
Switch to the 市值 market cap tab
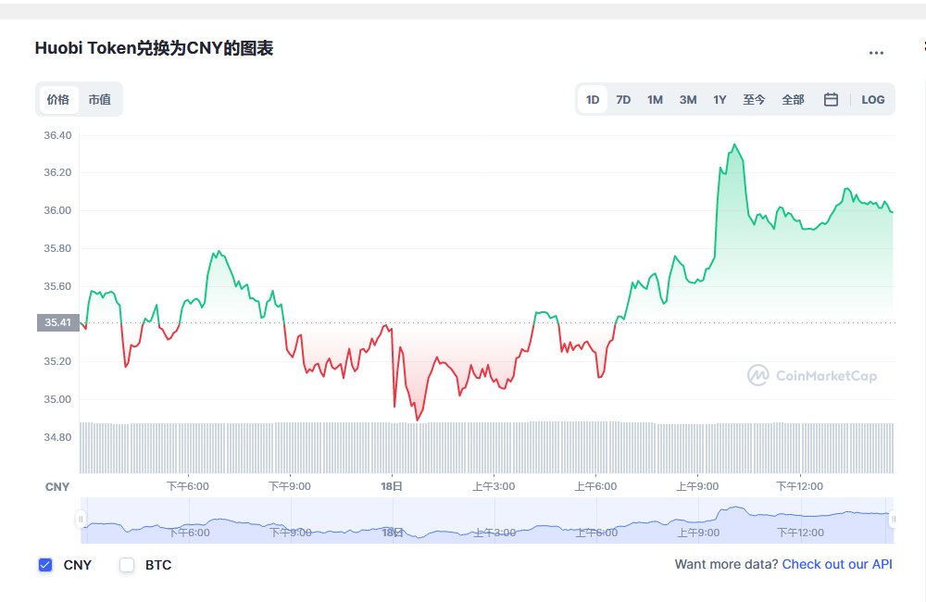pos(100,99)
